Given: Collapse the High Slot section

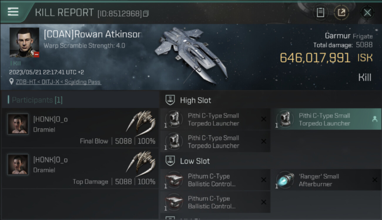Looking at the screenshot, I should pos(170,100).
